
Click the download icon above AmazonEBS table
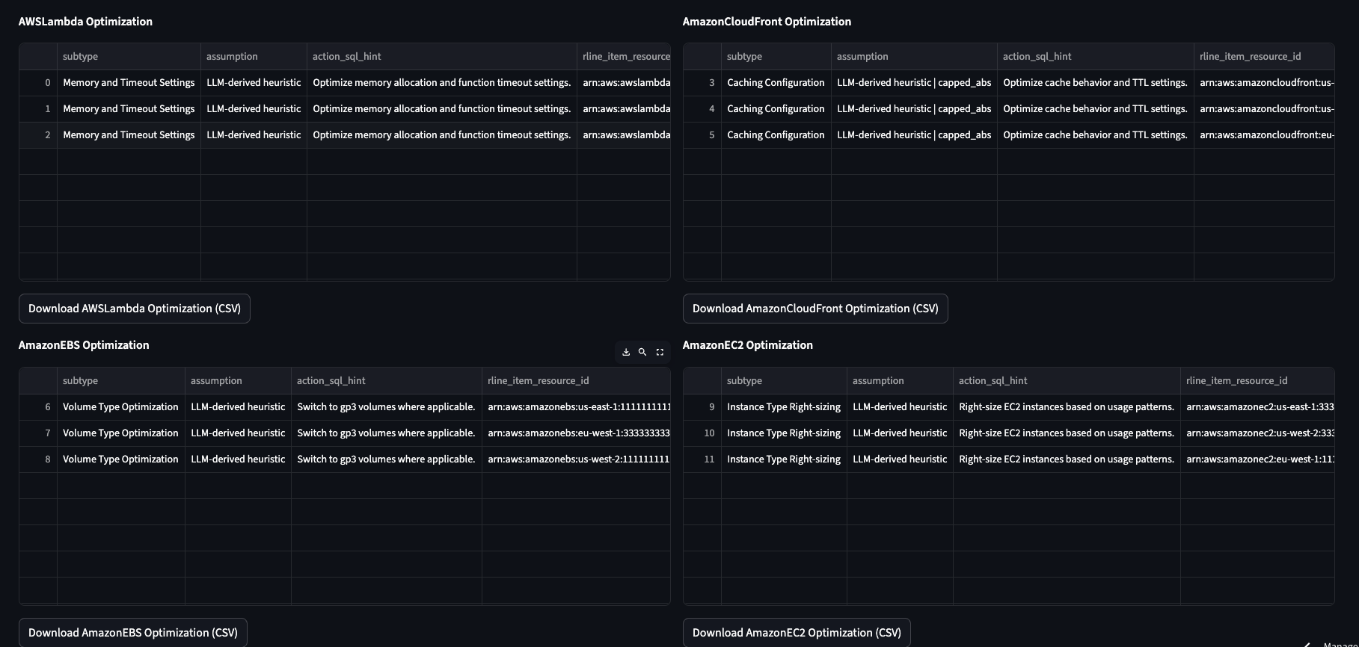[x=626, y=352]
